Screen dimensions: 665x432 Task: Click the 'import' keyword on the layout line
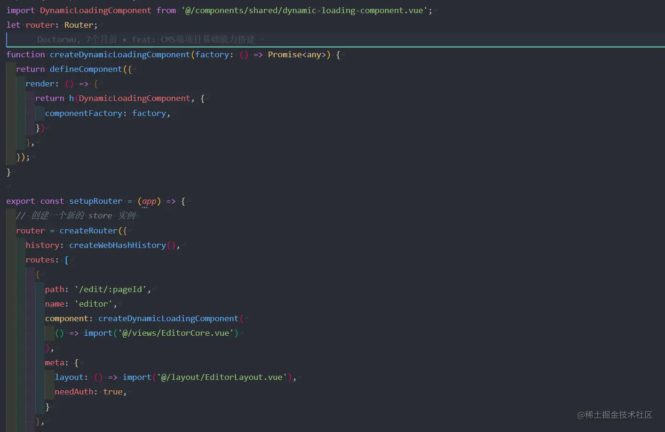point(137,377)
